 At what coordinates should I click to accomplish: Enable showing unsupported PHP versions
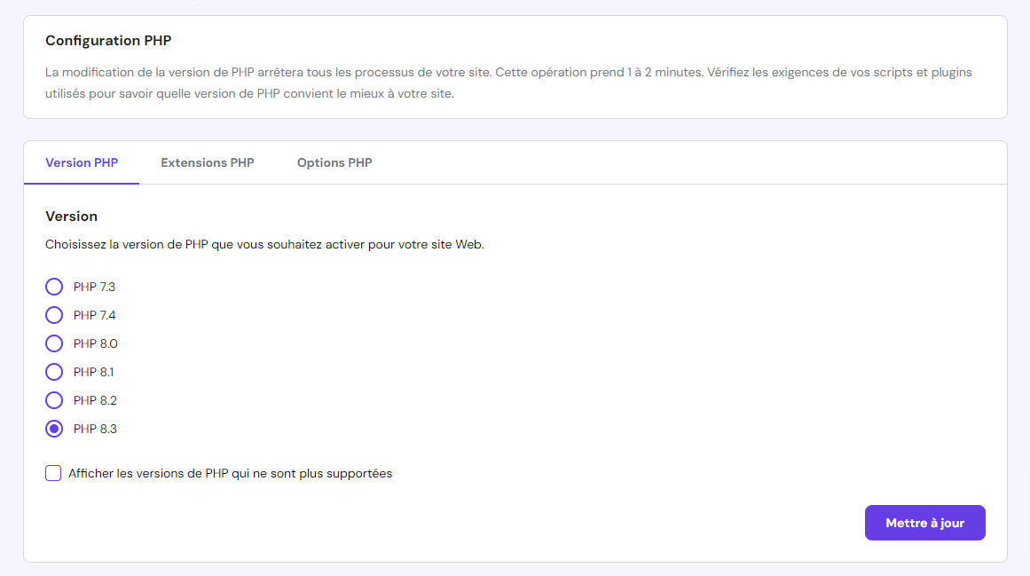click(53, 473)
